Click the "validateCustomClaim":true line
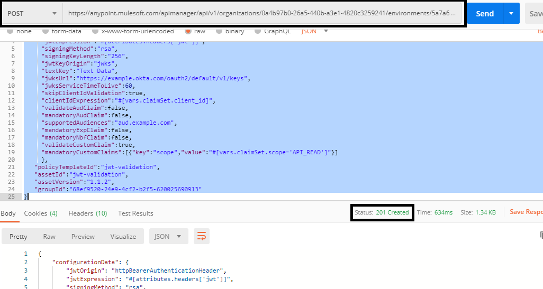This screenshot has width=543, height=289. [x=88, y=145]
